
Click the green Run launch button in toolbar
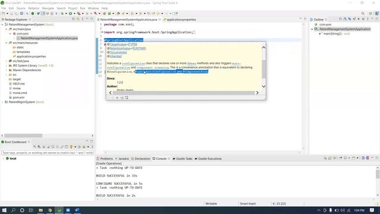coord(70,14)
